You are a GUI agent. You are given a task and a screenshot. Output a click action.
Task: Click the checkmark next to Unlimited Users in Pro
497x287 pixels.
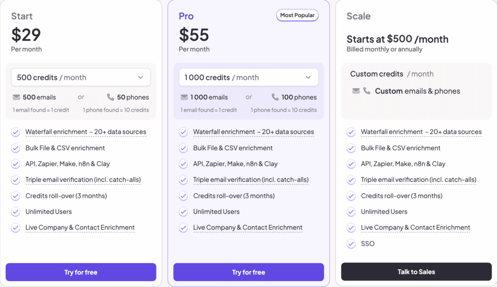(x=183, y=212)
